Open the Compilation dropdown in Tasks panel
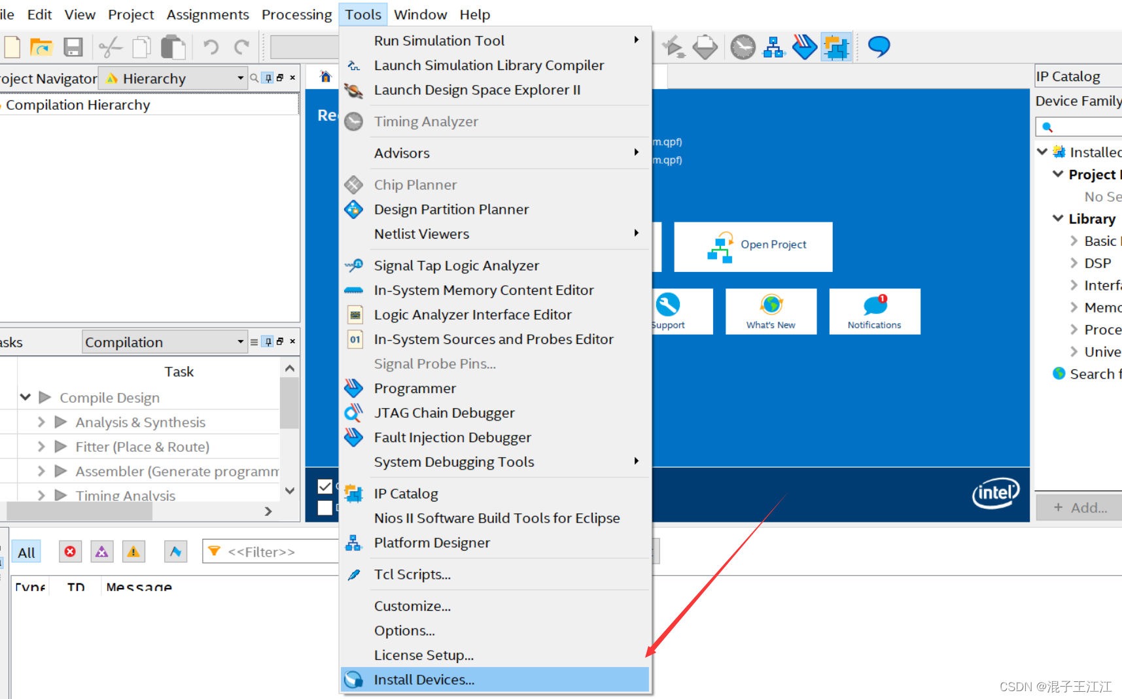The height and width of the screenshot is (699, 1122). 165,342
